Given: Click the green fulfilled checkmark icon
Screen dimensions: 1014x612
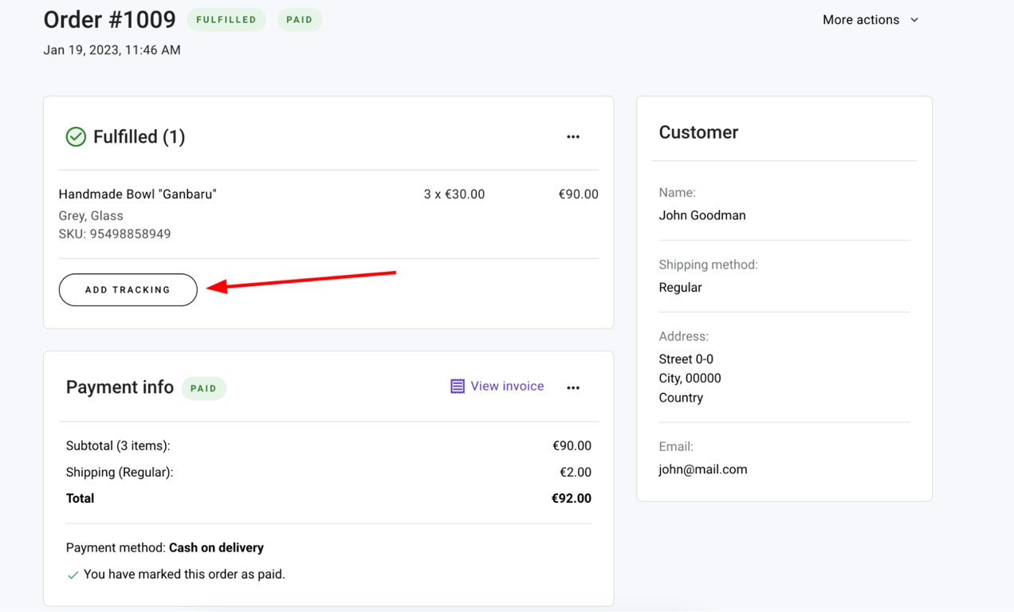Looking at the screenshot, I should pos(76,136).
